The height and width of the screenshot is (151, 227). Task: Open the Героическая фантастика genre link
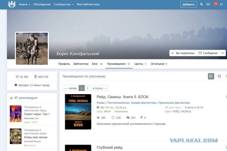point(173,103)
